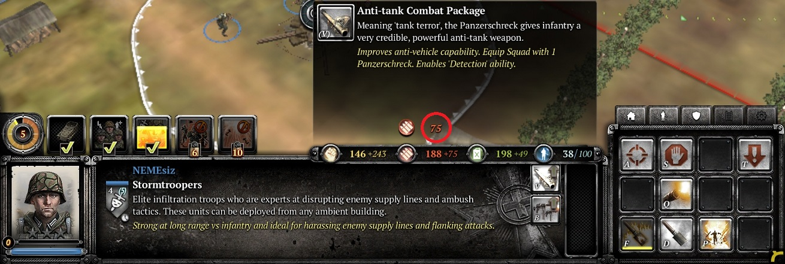The height and width of the screenshot is (264, 785).
Task: Buy the Panzerschreck upgrade (V) on unit card
Action: coord(545,178)
